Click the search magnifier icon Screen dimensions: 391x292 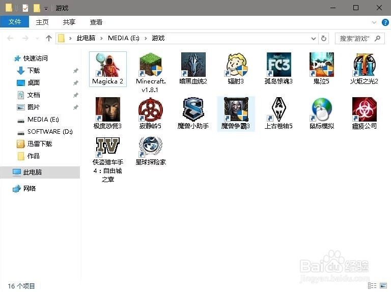click(378, 38)
